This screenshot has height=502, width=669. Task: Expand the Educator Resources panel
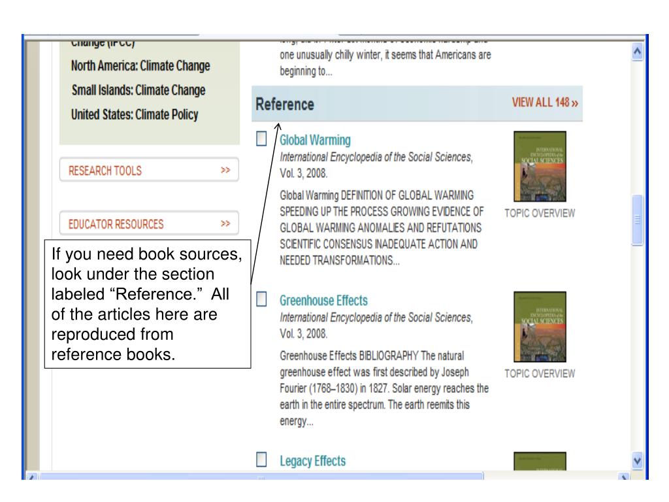[149, 224]
